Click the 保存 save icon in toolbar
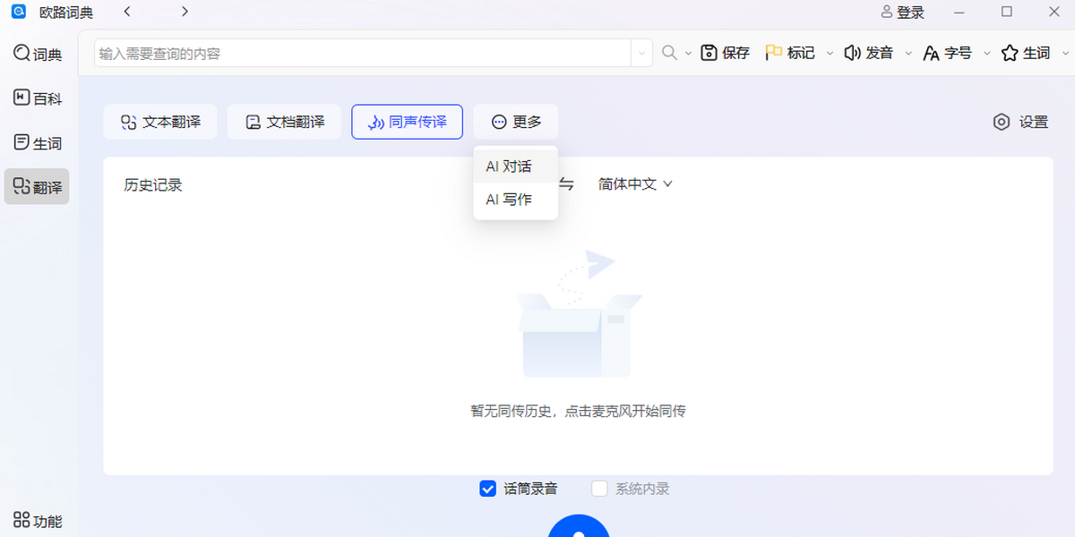 click(709, 53)
